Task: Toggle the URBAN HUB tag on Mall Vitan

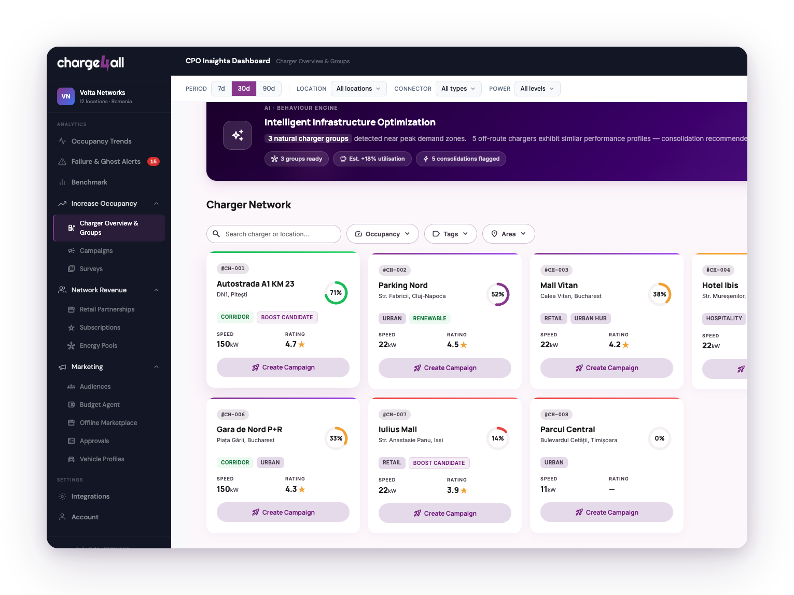Action: (590, 318)
